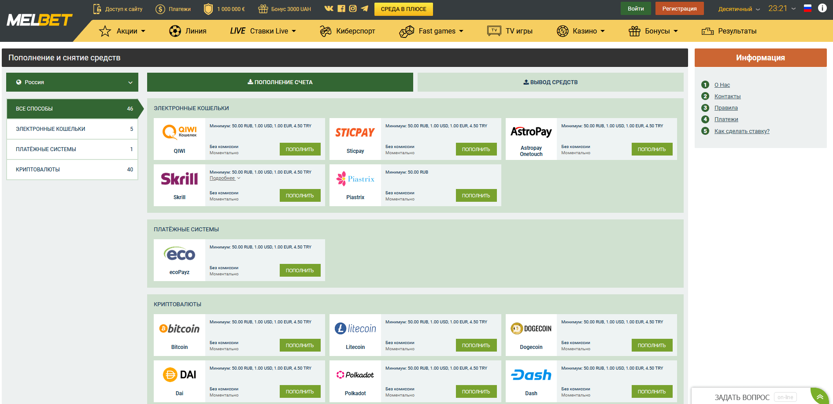The width and height of the screenshot is (833, 404).
Task: Open the Telegram social icon
Action: 364,8
